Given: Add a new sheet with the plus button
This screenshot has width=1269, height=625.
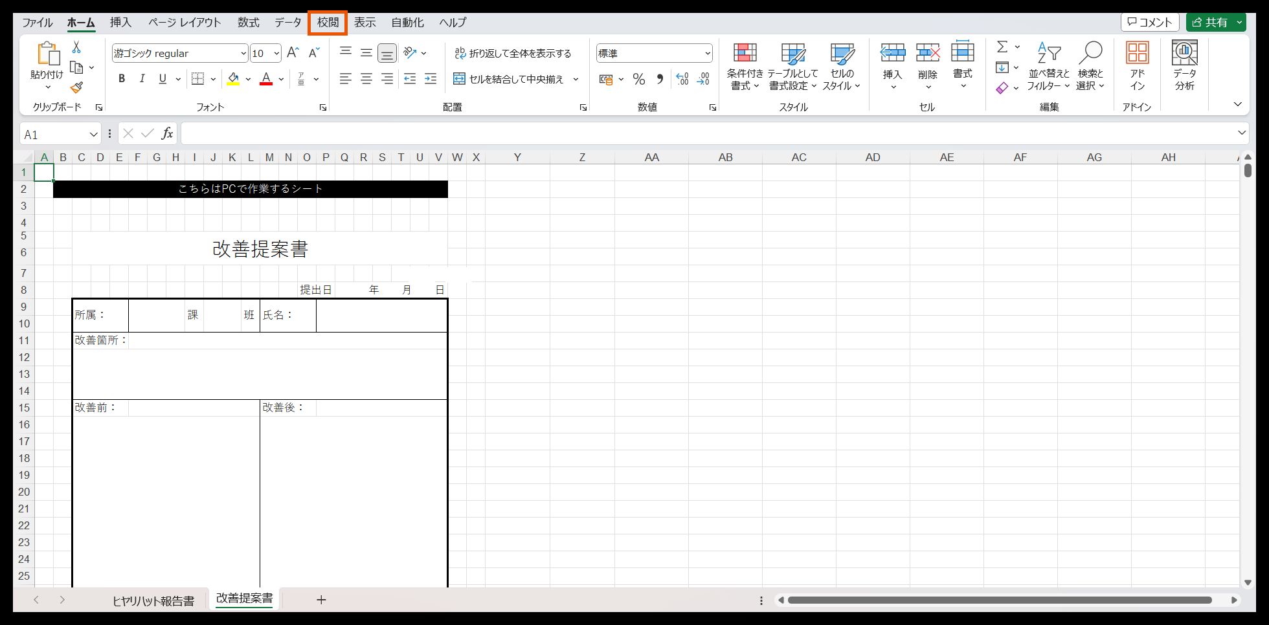Looking at the screenshot, I should coord(321,600).
